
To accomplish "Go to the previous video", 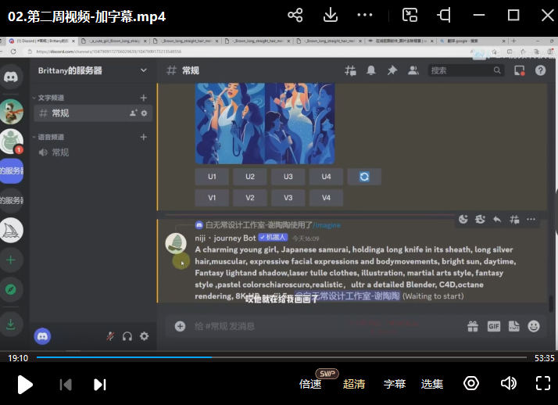I will pyautogui.click(x=66, y=384).
